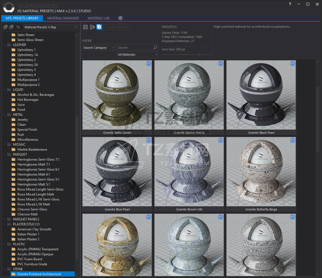Click RT badge on Granite Baltic Green
The image size is (322, 278).
coord(148,64)
